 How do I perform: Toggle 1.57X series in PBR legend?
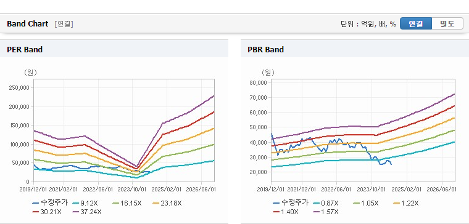click(x=326, y=212)
